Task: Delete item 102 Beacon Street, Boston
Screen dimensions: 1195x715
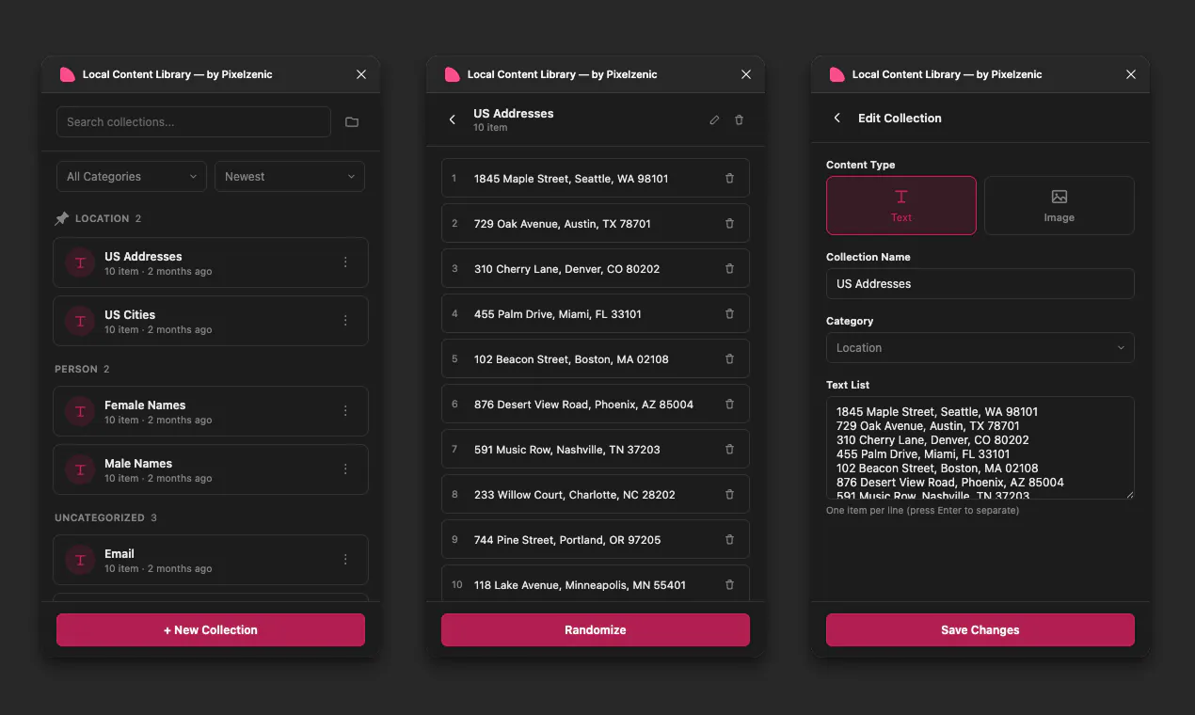Action: [729, 358]
